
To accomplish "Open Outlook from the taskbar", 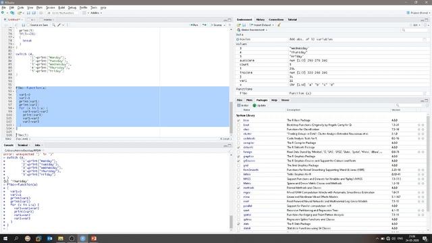I will point(49,238).
